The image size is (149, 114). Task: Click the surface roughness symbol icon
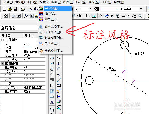pos(112,16)
